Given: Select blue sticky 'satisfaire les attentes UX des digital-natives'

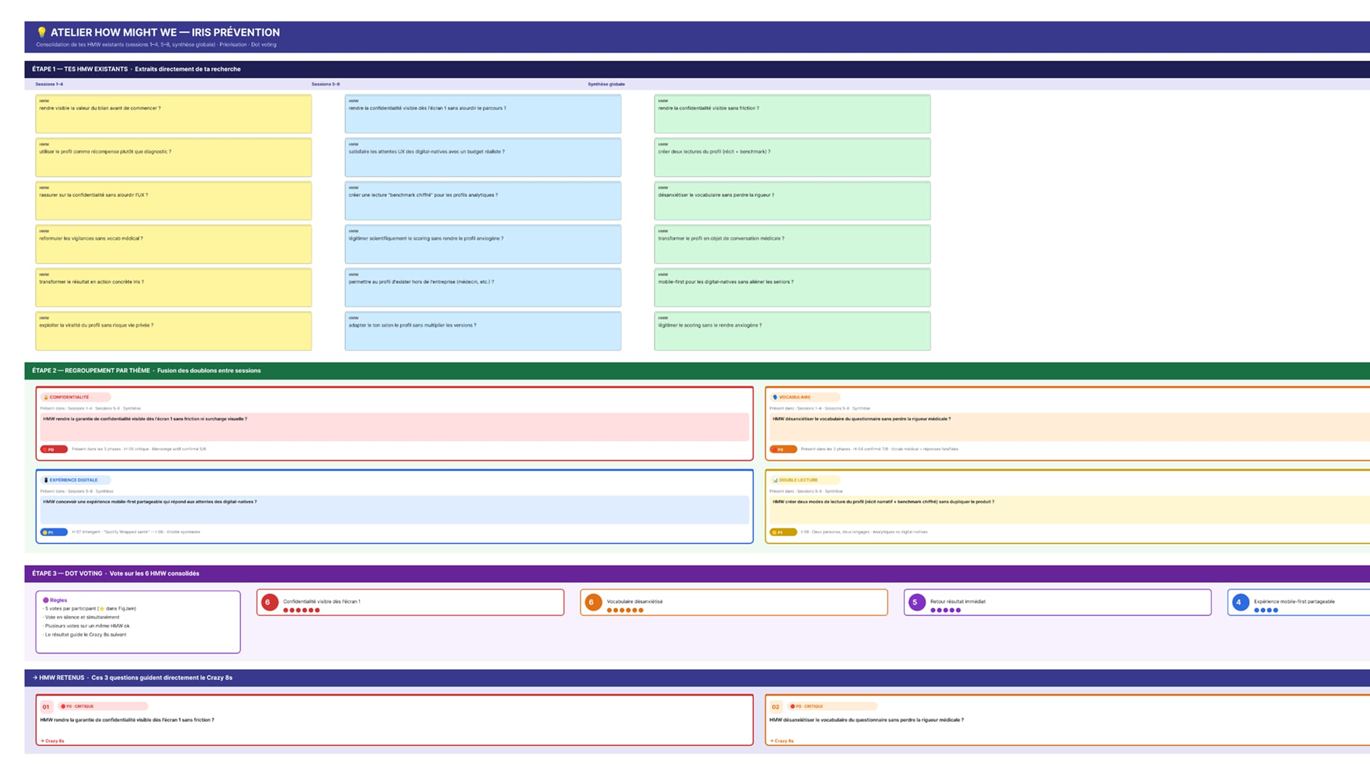Looking at the screenshot, I should [483, 157].
